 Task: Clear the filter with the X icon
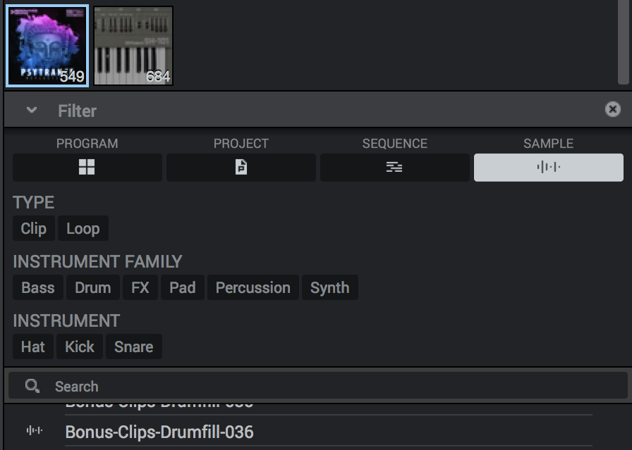[612, 109]
